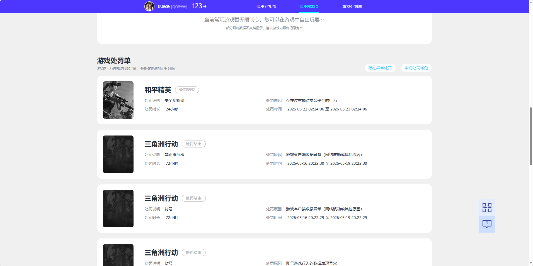Click the [QQ账号] label
Screen dimensions: 533x266
click(179, 7)
